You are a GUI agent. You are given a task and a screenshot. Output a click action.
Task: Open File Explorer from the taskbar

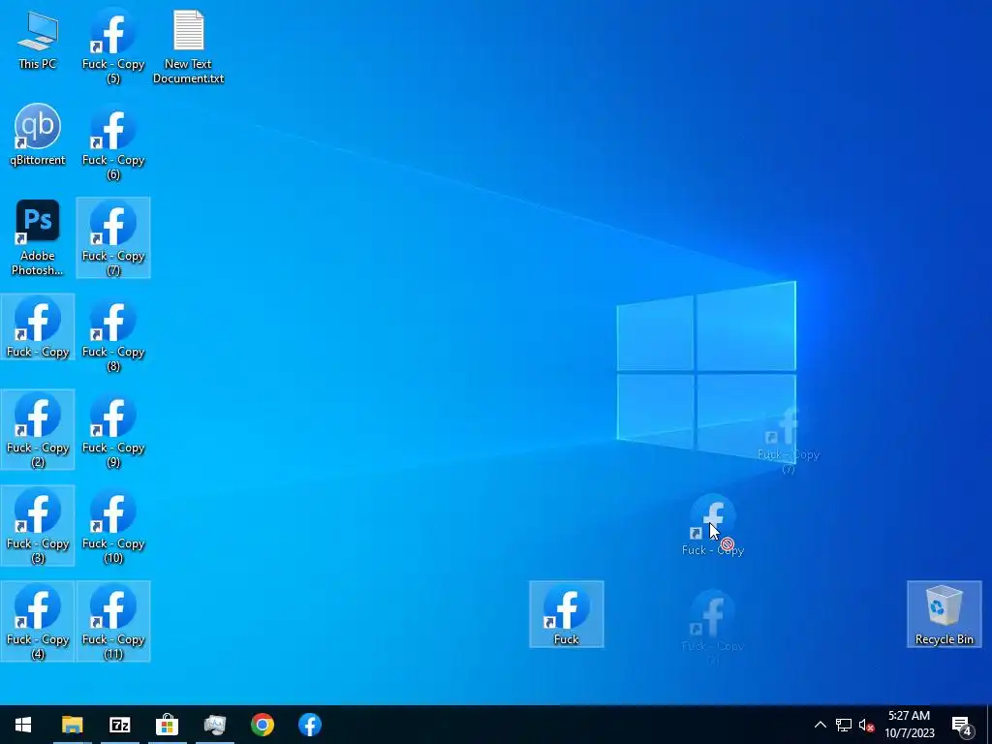(72, 725)
